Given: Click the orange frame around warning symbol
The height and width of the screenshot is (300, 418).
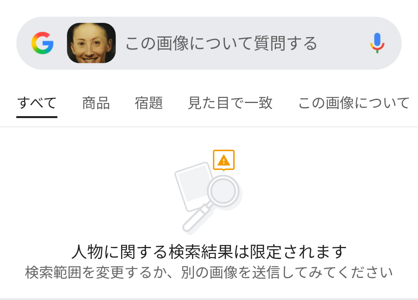Looking at the screenshot, I should 224,160.
